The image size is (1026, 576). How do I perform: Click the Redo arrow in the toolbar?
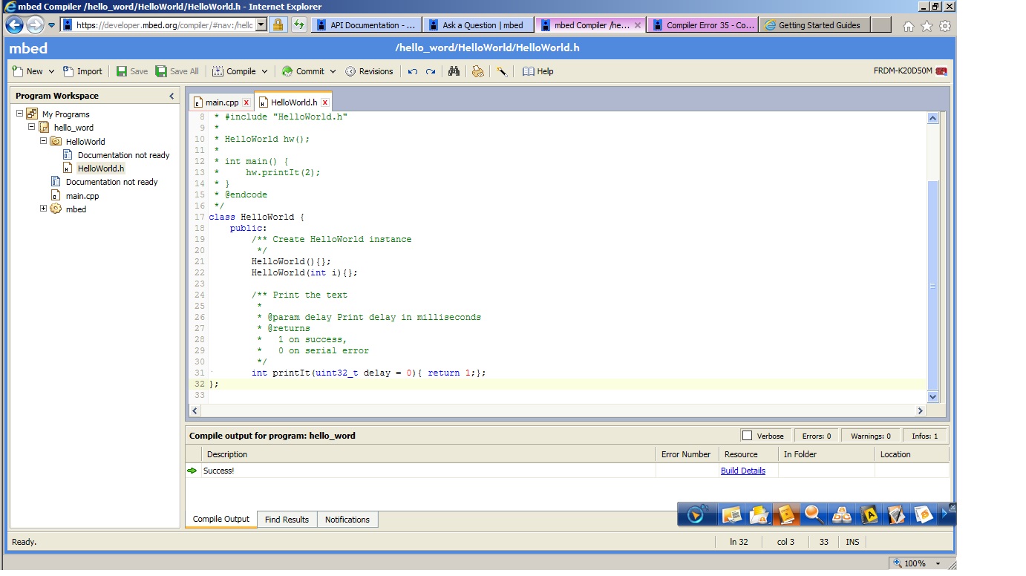point(431,71)
